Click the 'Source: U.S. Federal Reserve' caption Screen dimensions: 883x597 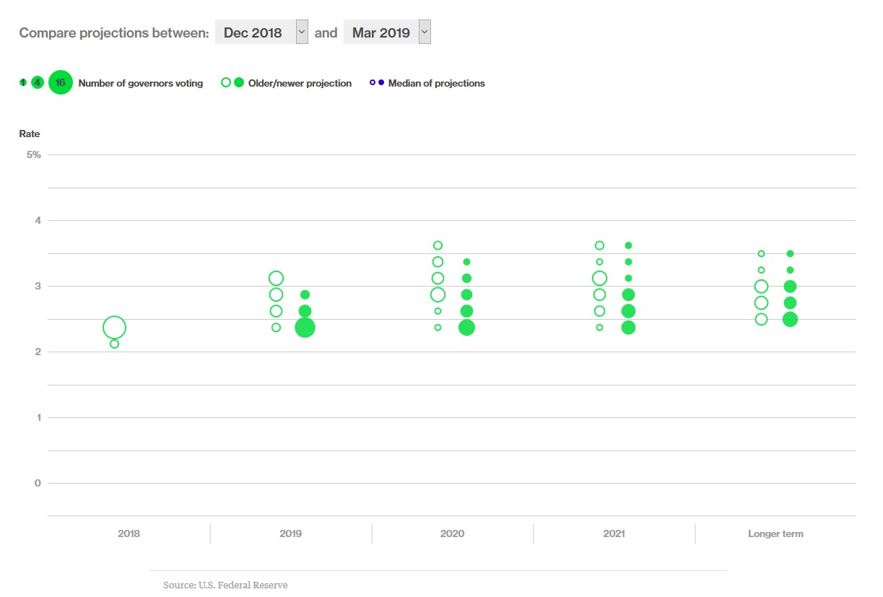point(225,585)
